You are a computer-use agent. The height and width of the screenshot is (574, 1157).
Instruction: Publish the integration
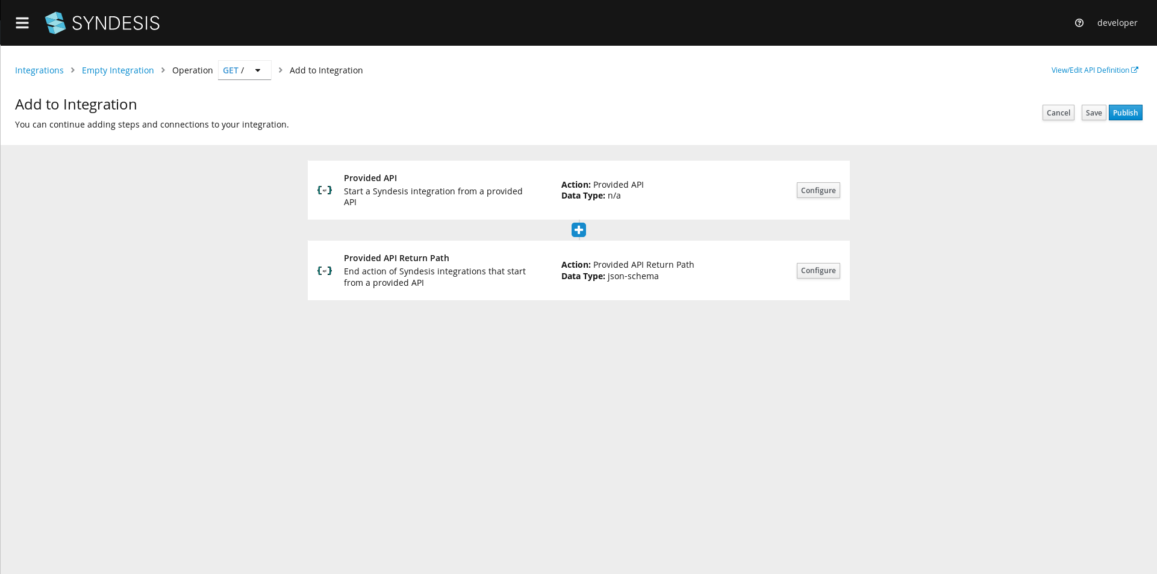click(1125, 113)
